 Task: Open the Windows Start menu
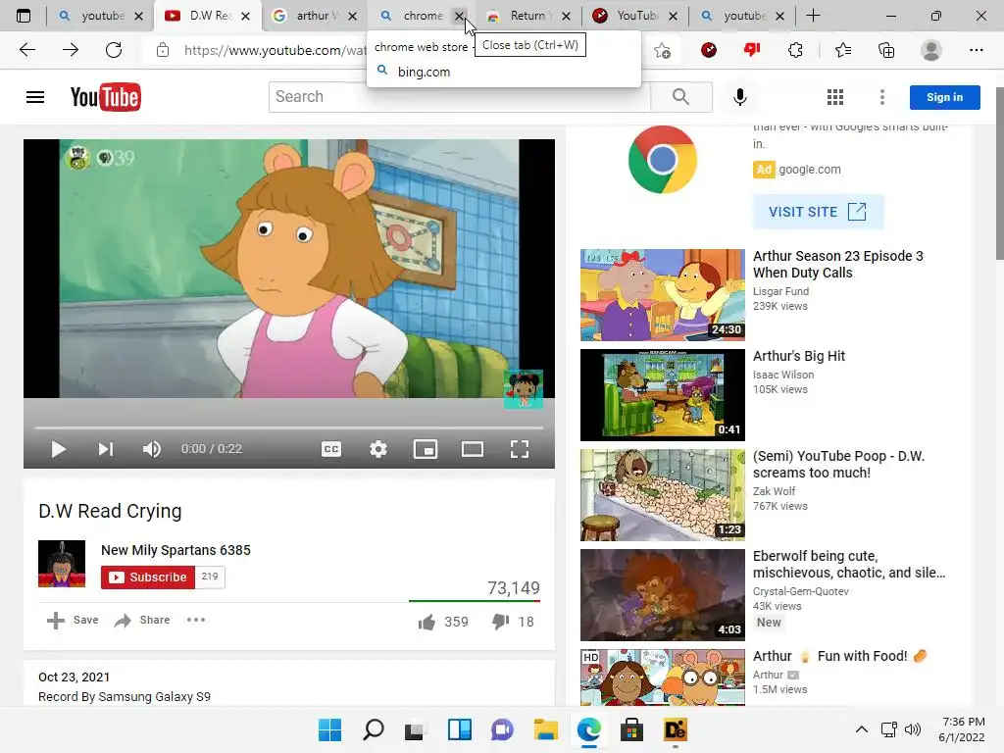pyautogui.click(x=329, y=729)
